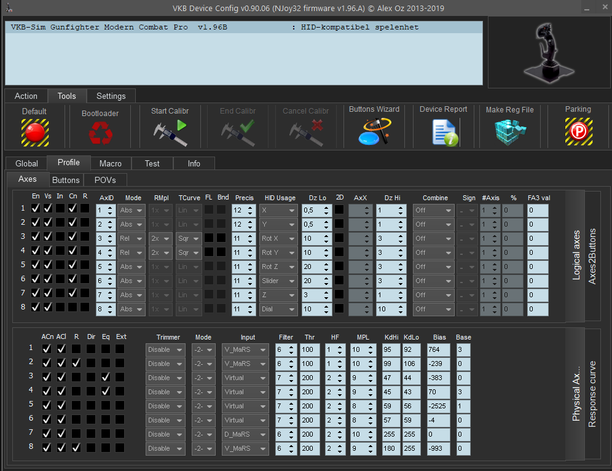Click Thr field for physical axis 1
Viewport: 612px width, 471px height.
pyautogui.click(x=310, y=349)
